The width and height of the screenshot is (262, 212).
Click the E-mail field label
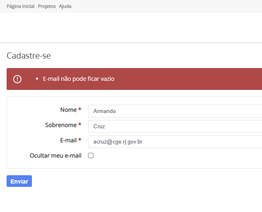pyautogui.click(x=68, y=140)
